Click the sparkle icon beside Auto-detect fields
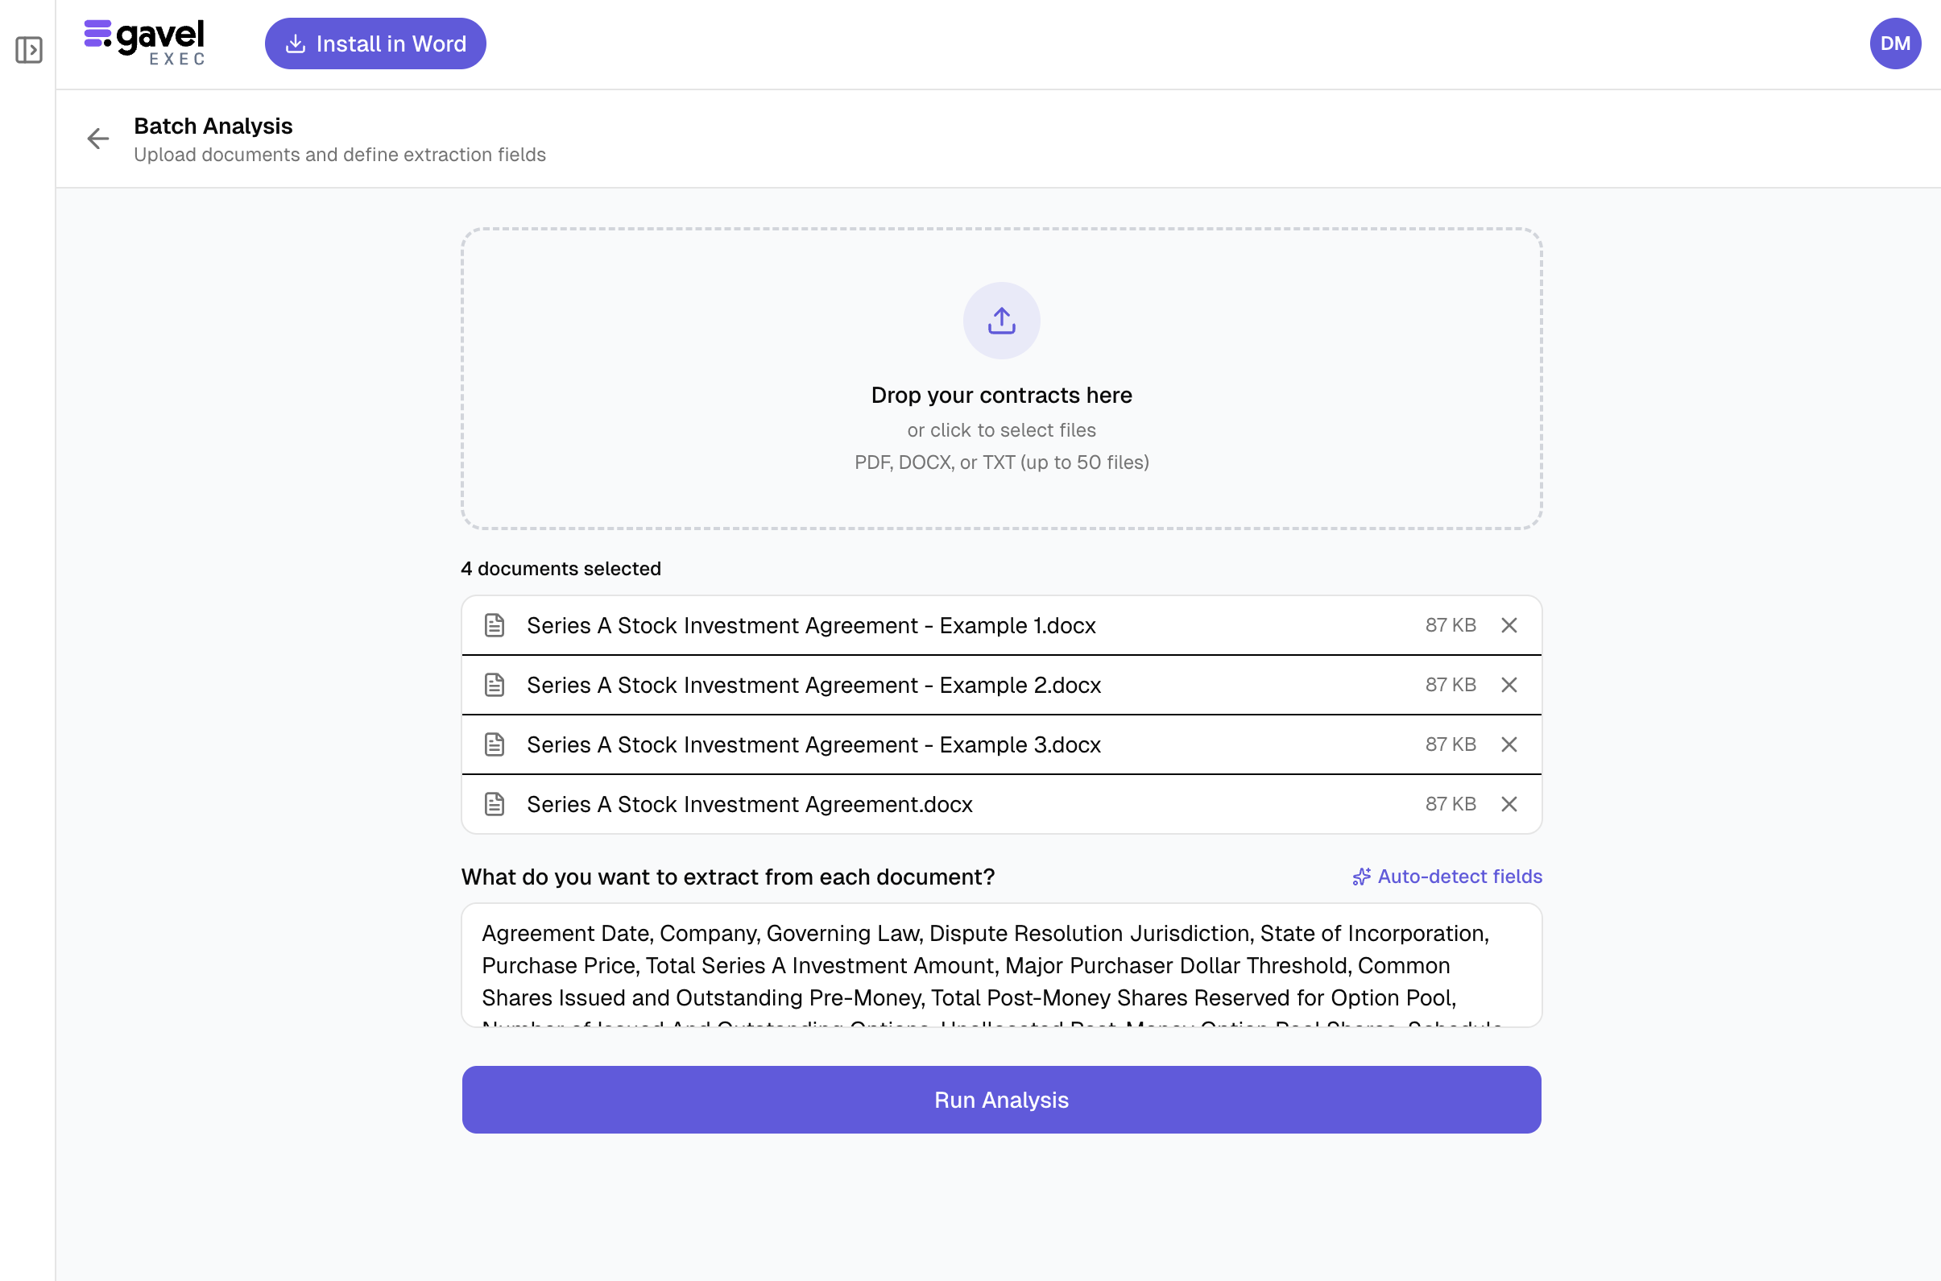This screenshot has width=1941, height=1281. click(1360, 877)
